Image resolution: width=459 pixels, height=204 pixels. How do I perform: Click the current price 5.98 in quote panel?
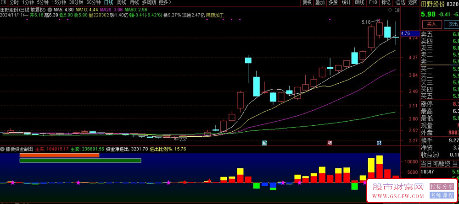click(x=427, y=14)
